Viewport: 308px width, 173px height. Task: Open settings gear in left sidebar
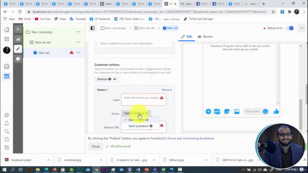tap(6, 115)
